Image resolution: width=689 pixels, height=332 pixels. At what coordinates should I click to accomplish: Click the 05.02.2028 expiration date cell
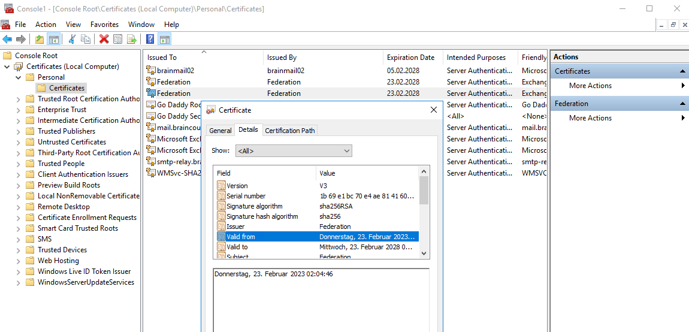403,70
